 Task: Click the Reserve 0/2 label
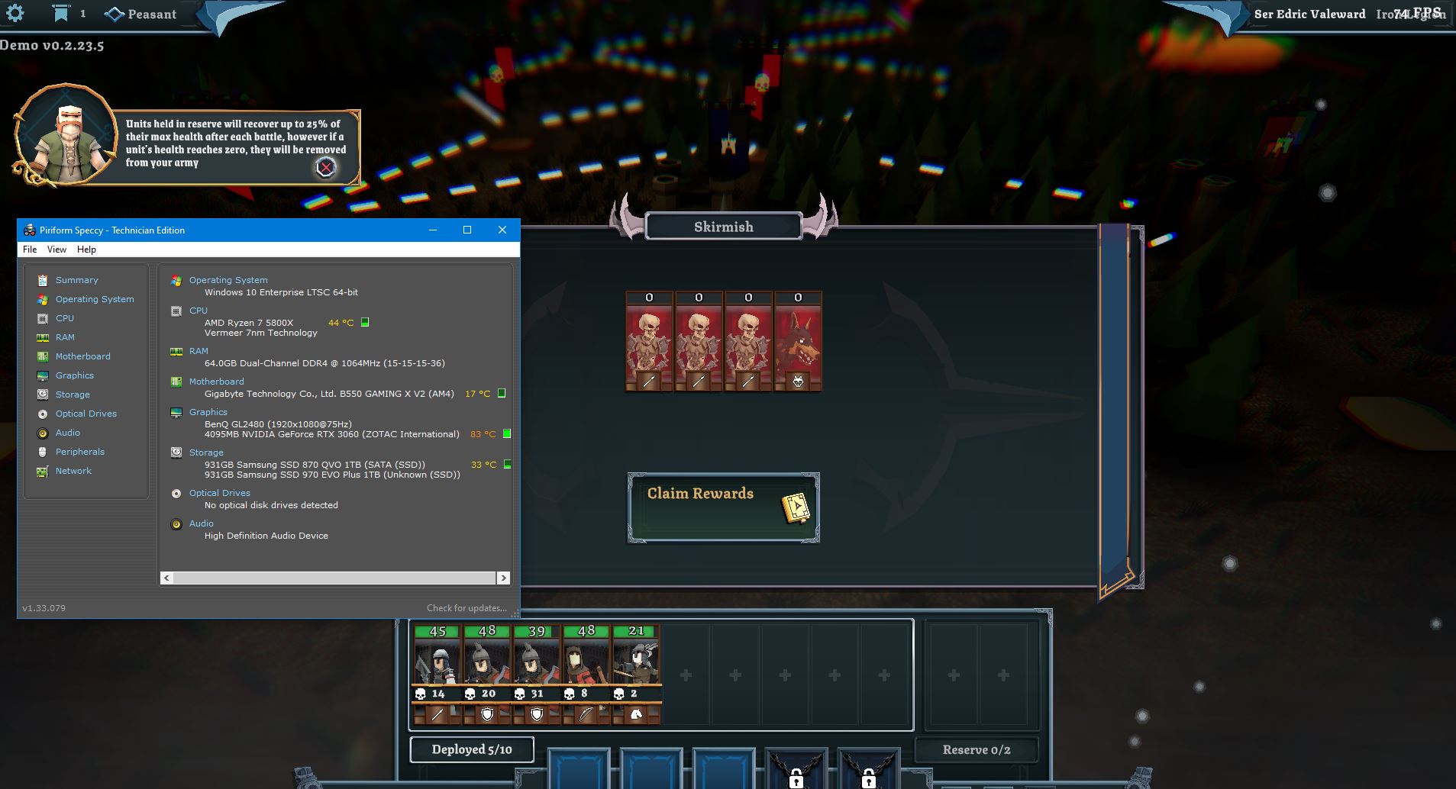click(x=977, y=749)
